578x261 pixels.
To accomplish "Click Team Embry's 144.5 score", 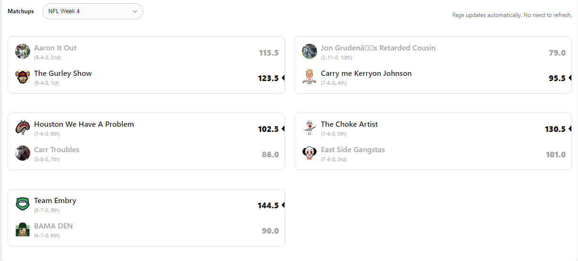I will point(268,205).
